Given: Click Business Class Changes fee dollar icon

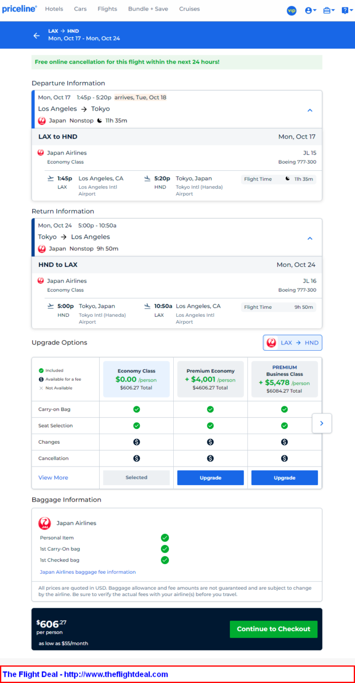Looking at the screenshot, I should tap(285, 442).
